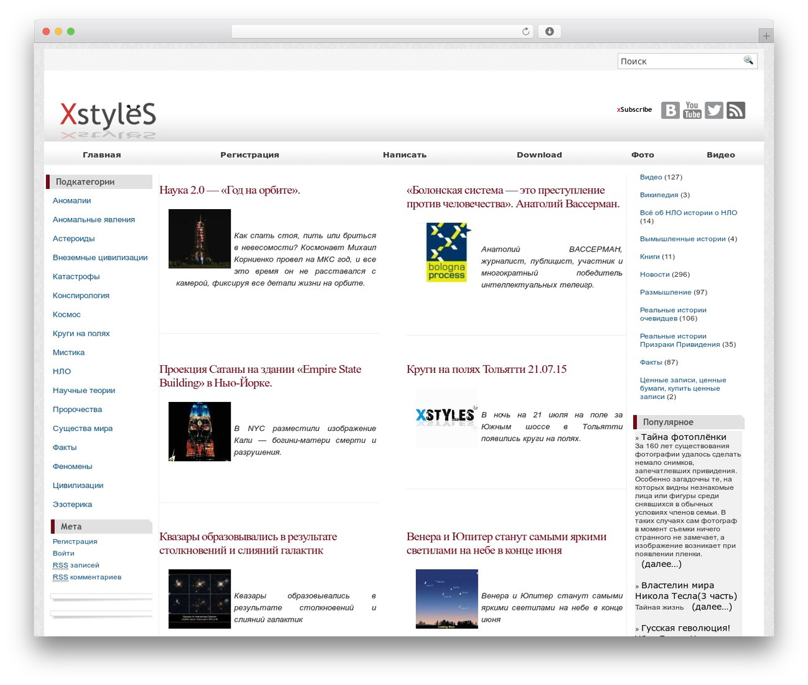Screen dimensions: 808x685
Task: Open the Написать menu item
Action: [405, 155]
